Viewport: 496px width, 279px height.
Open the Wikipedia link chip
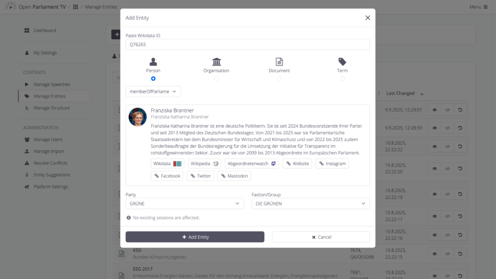204,164
